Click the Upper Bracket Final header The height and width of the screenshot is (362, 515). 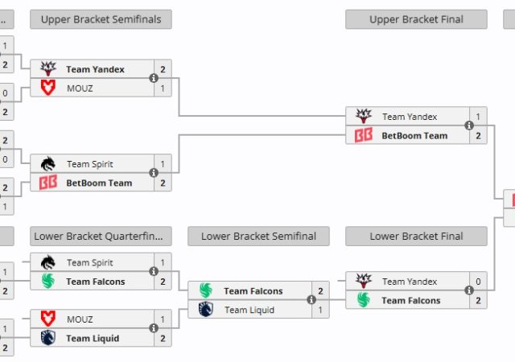(416, 19)
